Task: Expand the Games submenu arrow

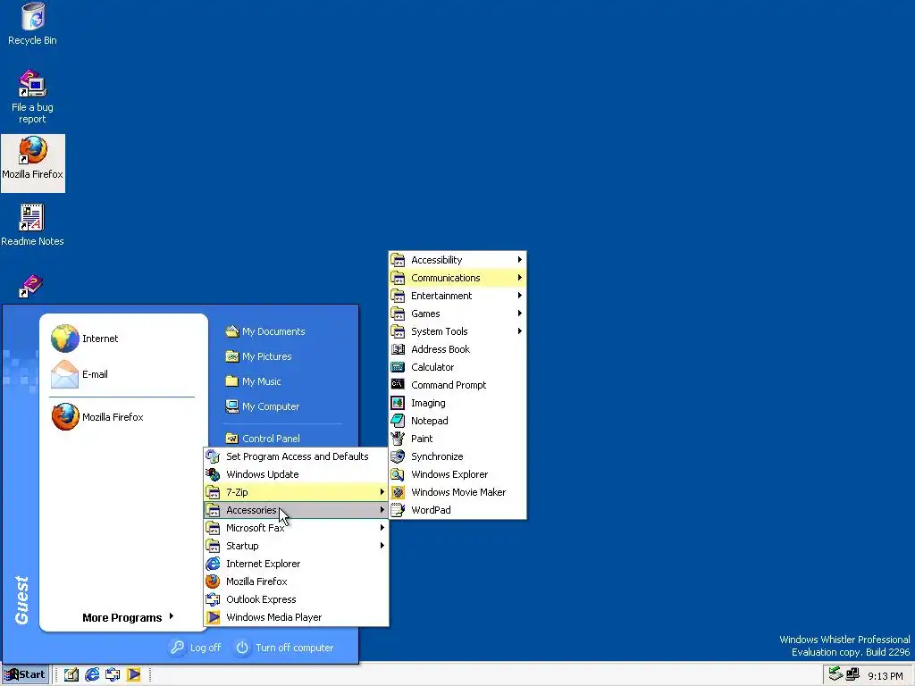Action: tap(519, 314)
